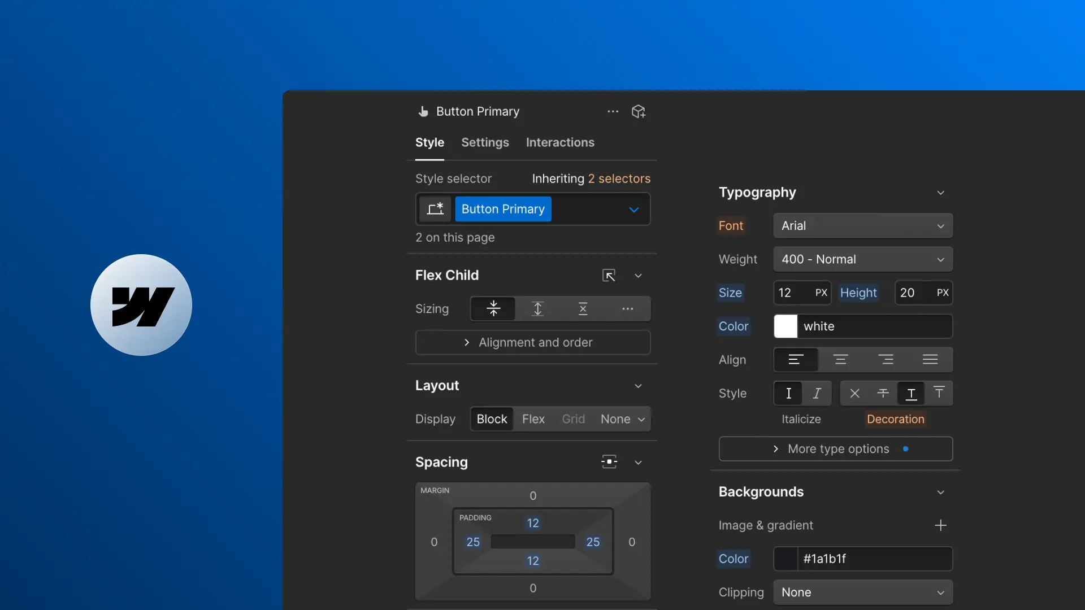Click the Height label in Typography
The width and height of the screenshot is (1085, 610).
pyautogui.click(x=858, y=293)
